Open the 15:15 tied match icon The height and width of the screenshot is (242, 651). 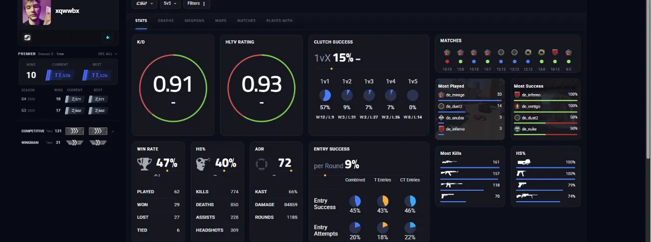474,52
